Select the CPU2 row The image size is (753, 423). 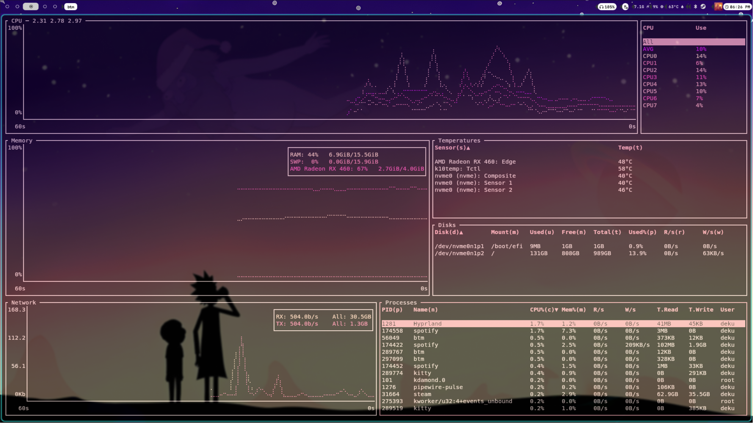click(694, 70)
